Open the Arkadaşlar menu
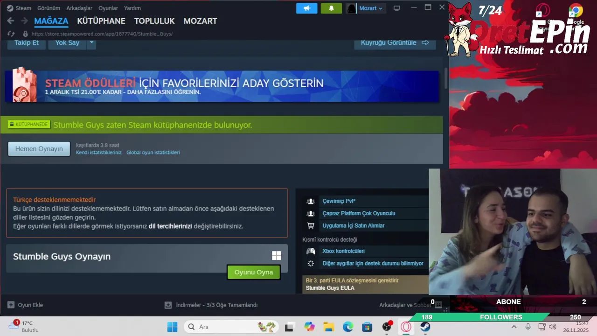Image resolution: width=597 pixels, height=336 pixels. (79, 8)
